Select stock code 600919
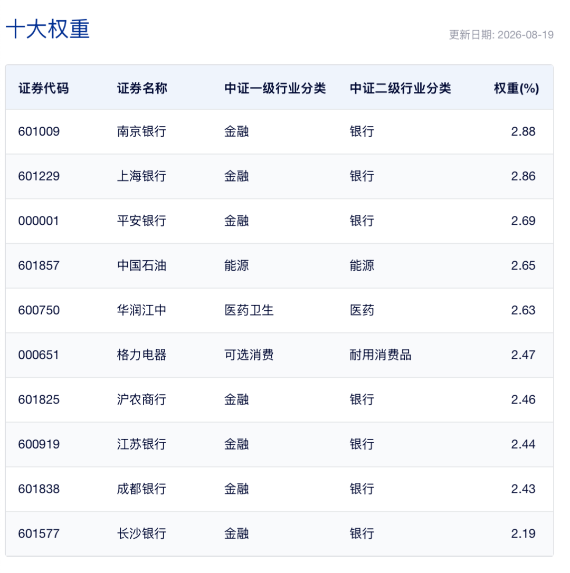 [39, 444]
